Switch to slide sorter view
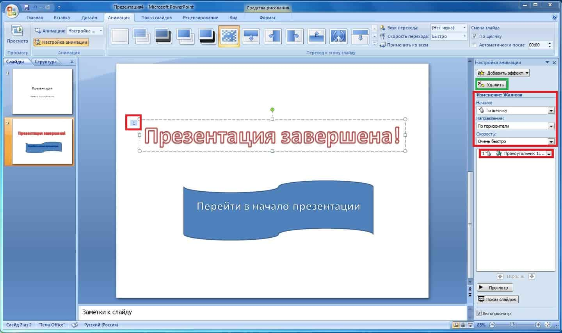The height and width of the screenshot is (333, 562). (463, 325)
